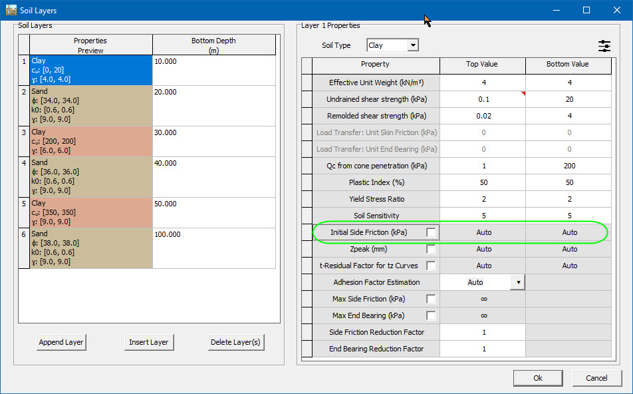Click bottom depth cell 10.000
This screenshot has width=633, height=394.
214,70
